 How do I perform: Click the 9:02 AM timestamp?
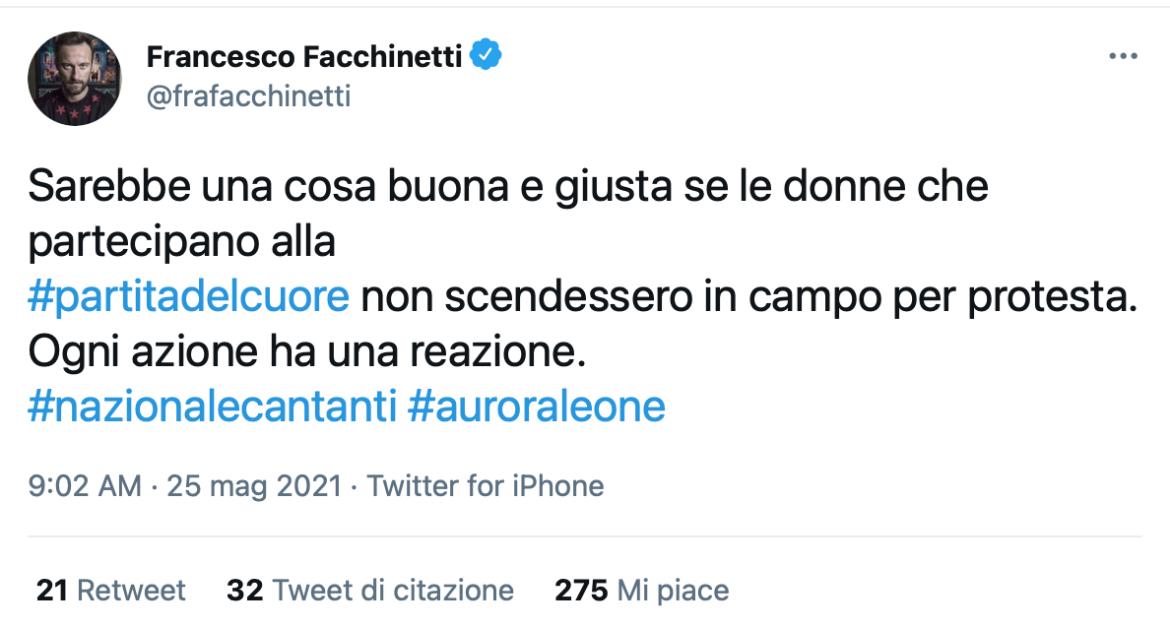pos(85,485)
